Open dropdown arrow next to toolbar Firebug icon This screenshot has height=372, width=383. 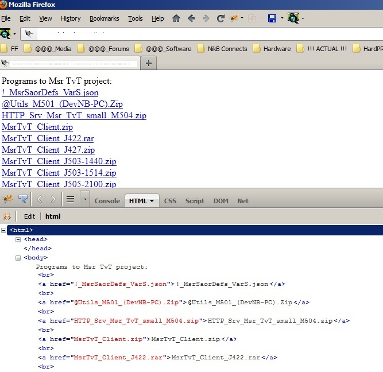point(242,18)
